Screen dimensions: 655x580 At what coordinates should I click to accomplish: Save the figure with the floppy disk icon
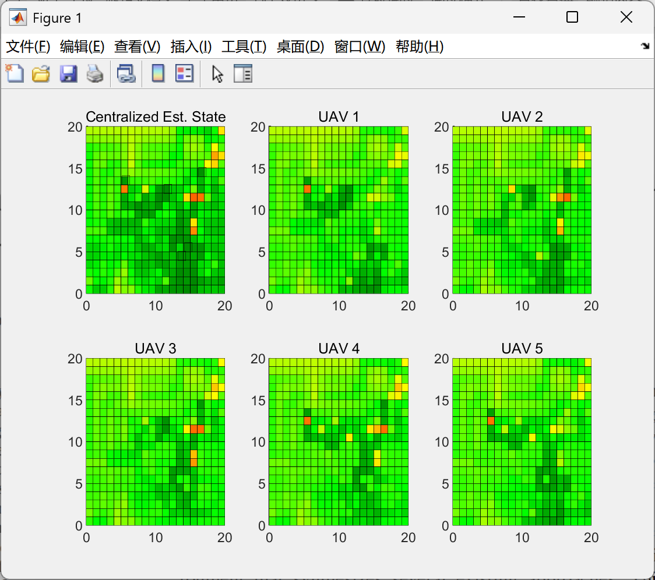[68, 73]
